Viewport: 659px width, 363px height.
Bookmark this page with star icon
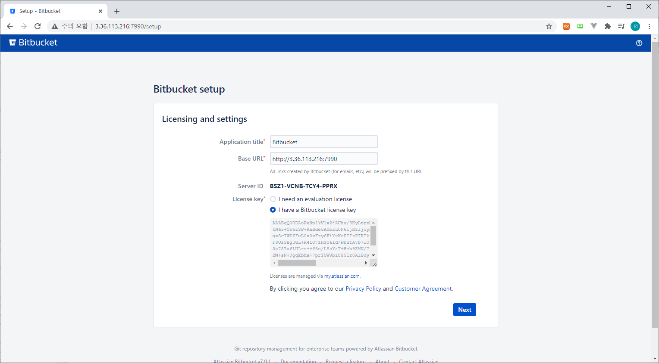(x=549, y=26)
